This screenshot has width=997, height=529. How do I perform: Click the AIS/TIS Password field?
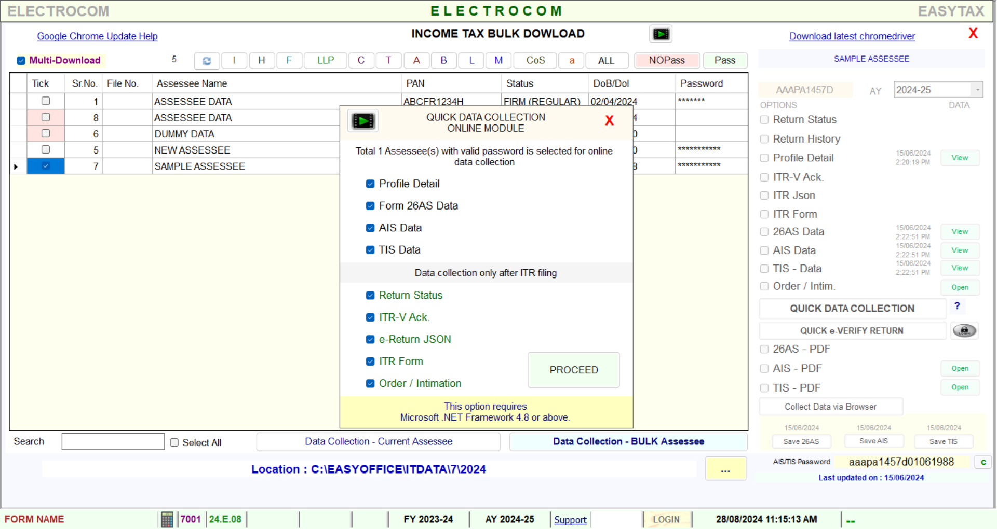click(x=901, y=462)
